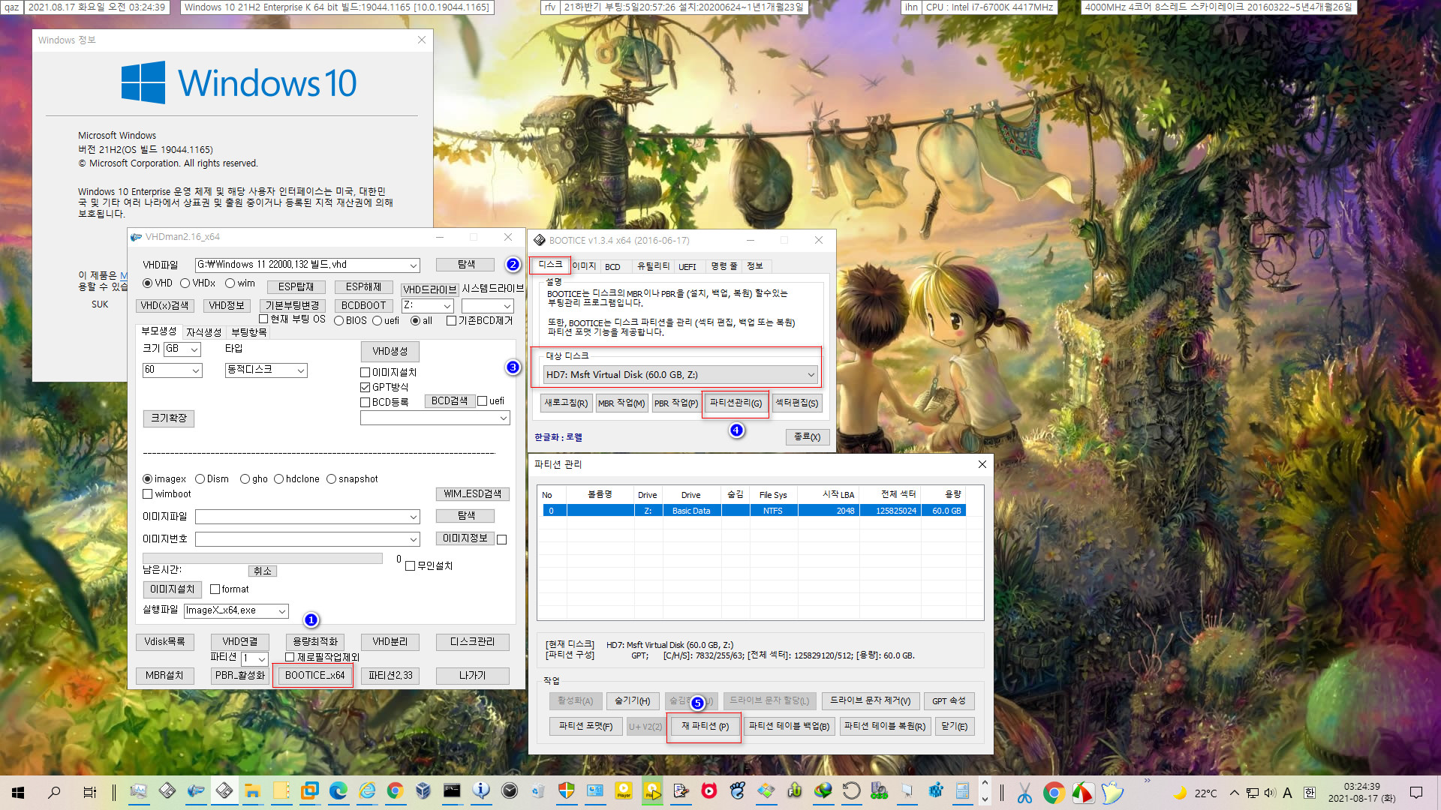The image size is (1441, 810).
Task: Open Task View on the taskbar
Action: point(89,792)
